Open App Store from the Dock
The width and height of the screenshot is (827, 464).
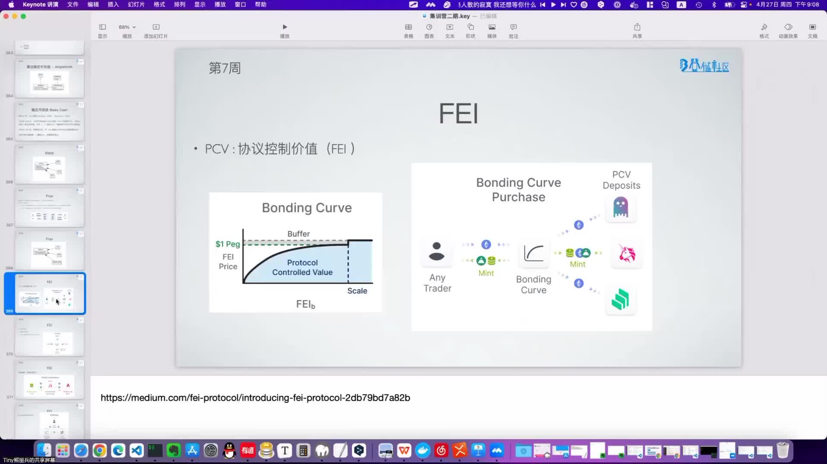tap(192, 451)
